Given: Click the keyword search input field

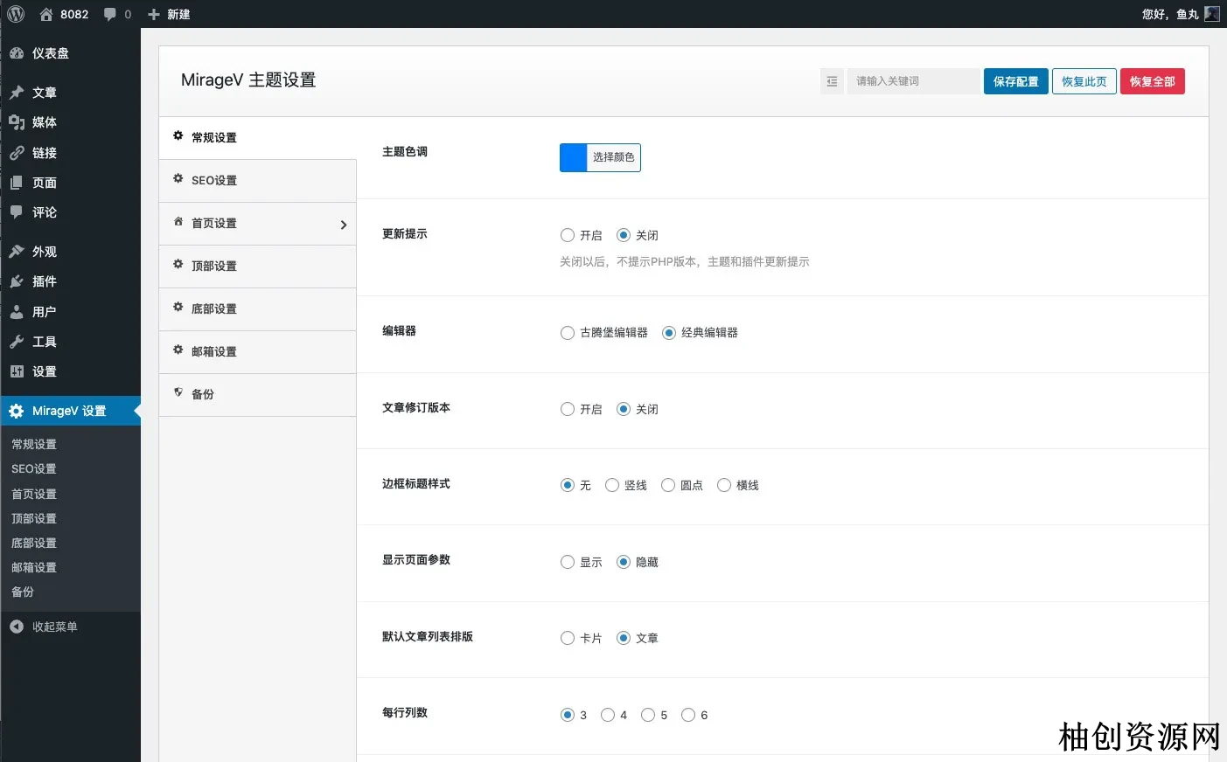Looking at the screenshot, I should coord(913,81).
